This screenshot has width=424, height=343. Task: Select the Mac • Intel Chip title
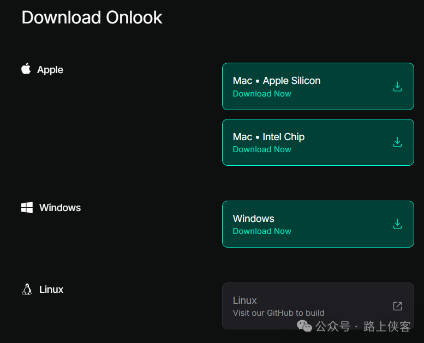(268, 137)
